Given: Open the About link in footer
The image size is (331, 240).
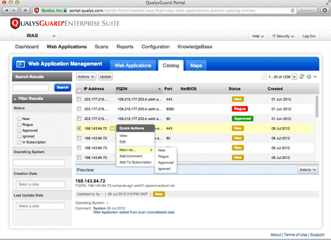Looking at the screenshot, I should coord(276,235).
